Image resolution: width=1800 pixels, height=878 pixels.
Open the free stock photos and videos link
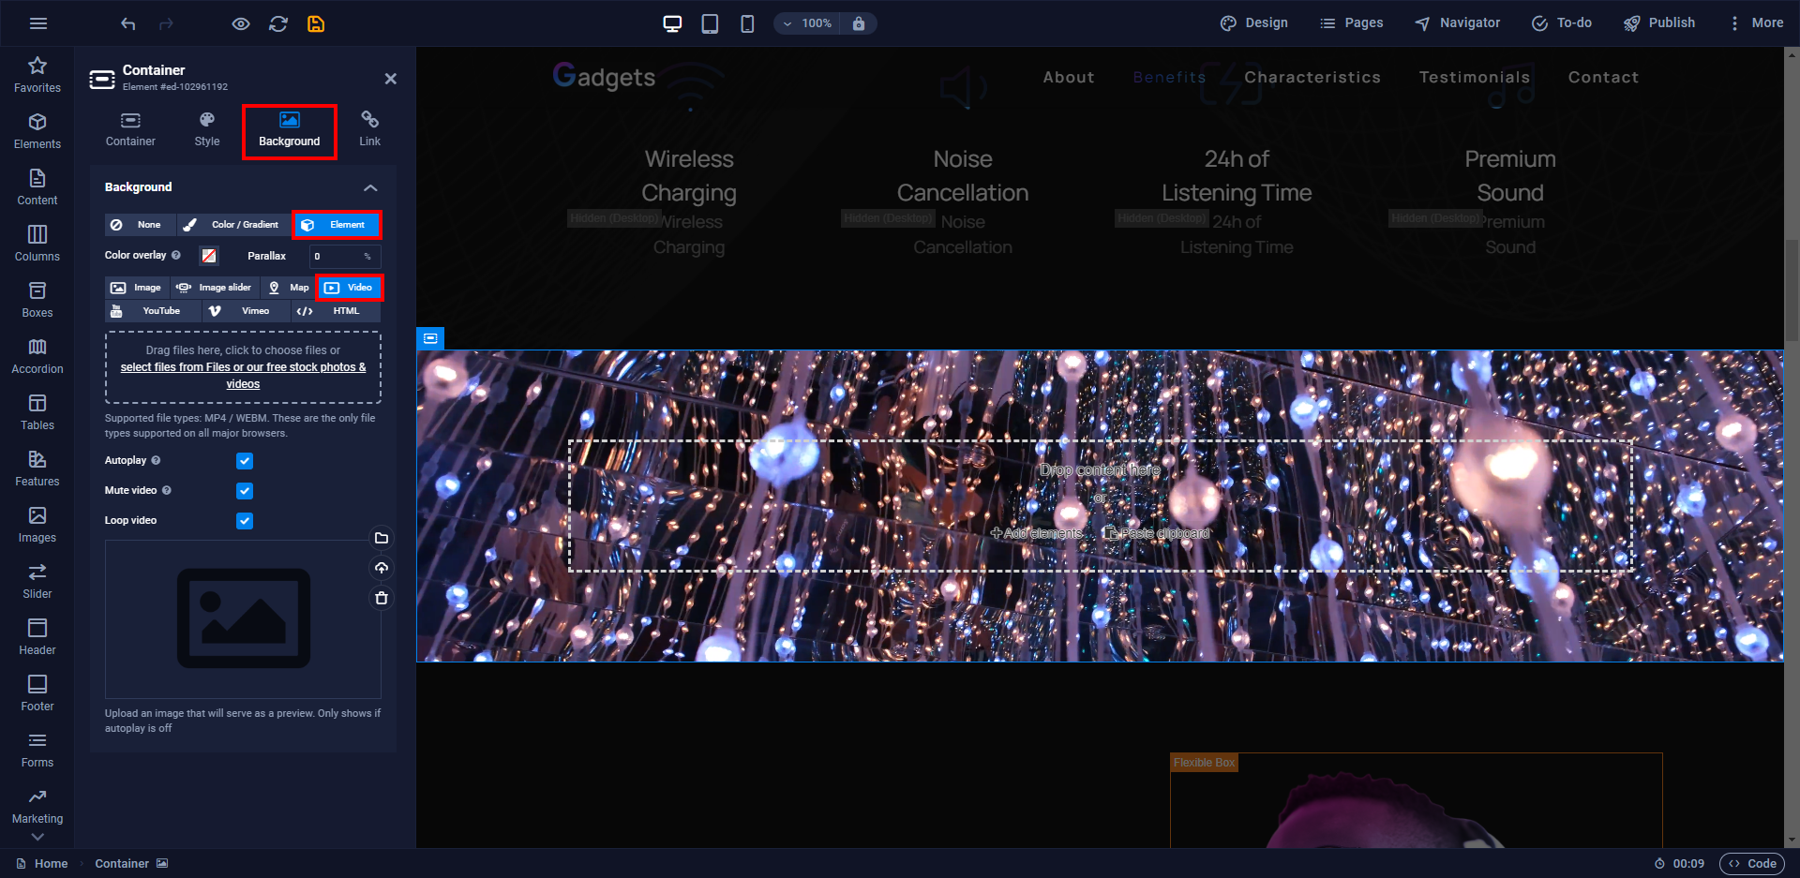pyautogui.click(x=243, y=375)
